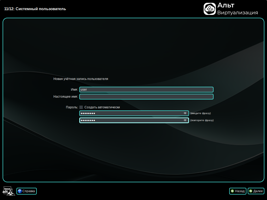The height and width of the screenshot is (200, 267).
Task: Click the '11/12: Системный пользователь' step title
Action: pos(35,9)
